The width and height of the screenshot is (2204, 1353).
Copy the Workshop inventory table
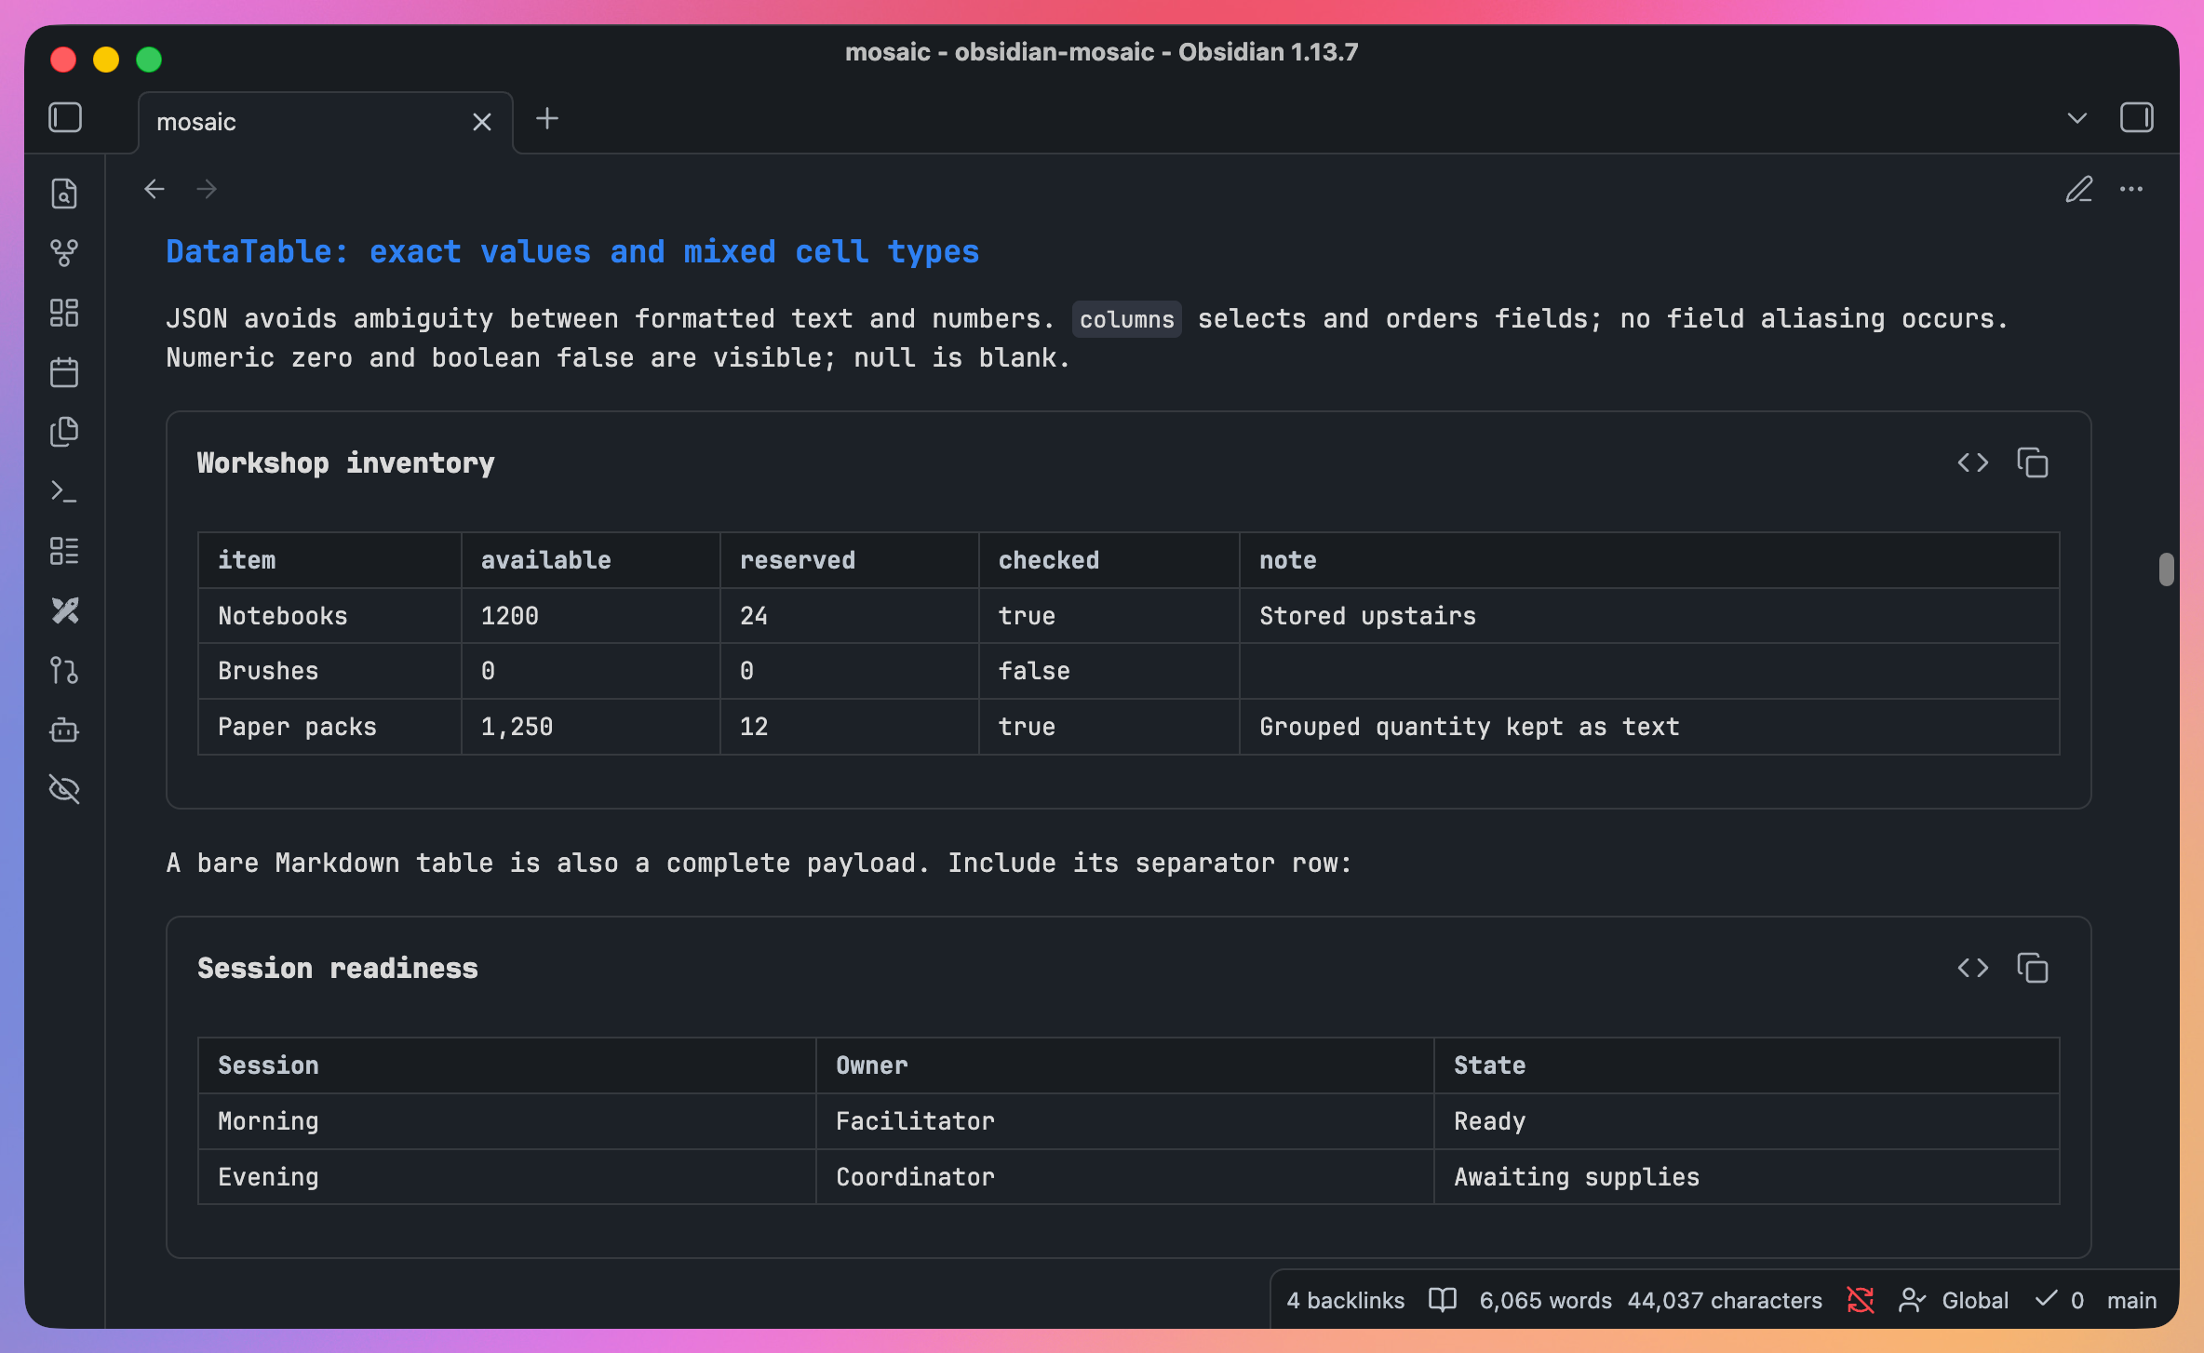pyautogui.click(x=2033, y=462)
